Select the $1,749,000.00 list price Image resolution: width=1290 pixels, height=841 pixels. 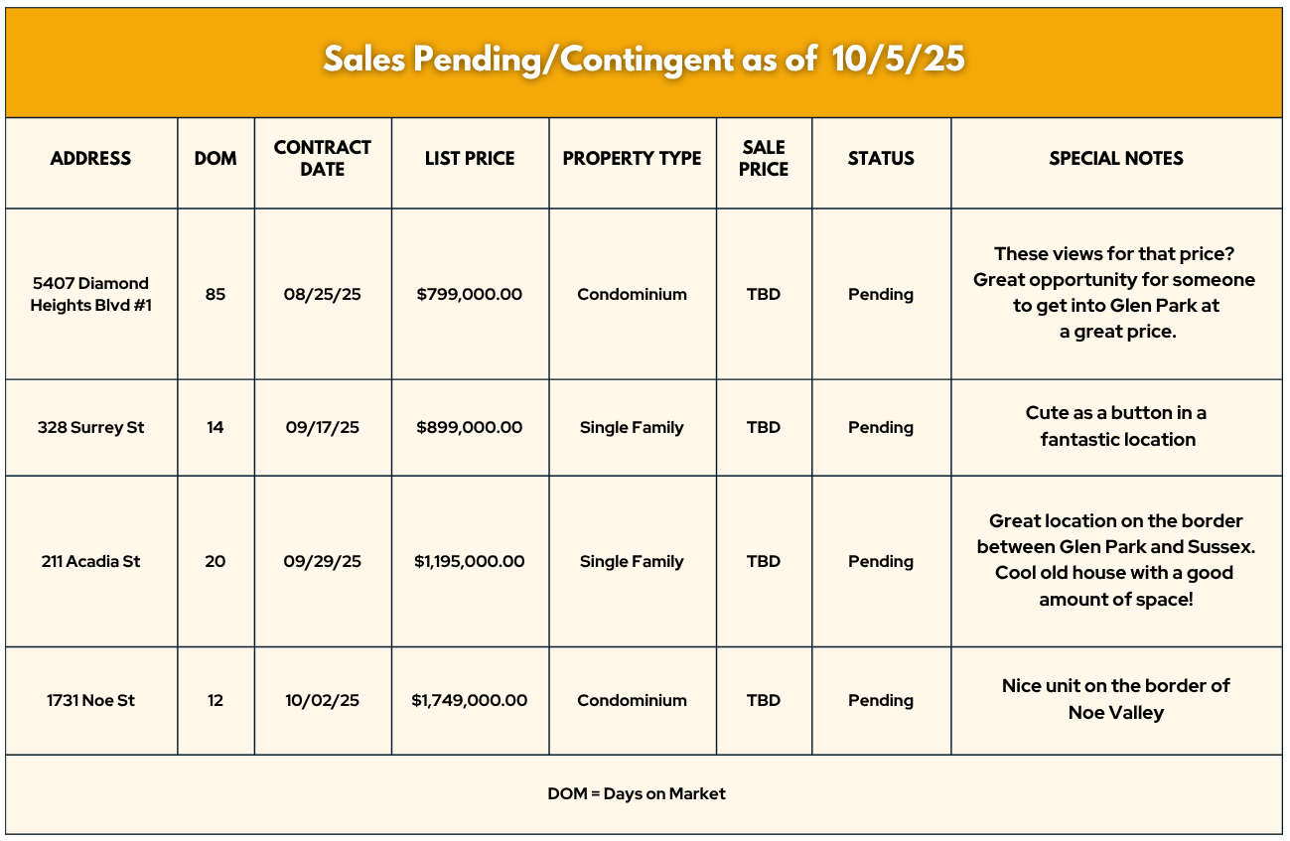click(x=470, y=700)
